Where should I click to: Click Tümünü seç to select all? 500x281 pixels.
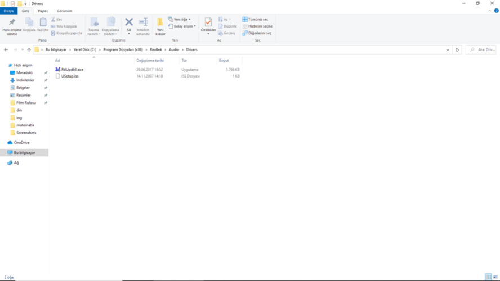tap(255, 20)
